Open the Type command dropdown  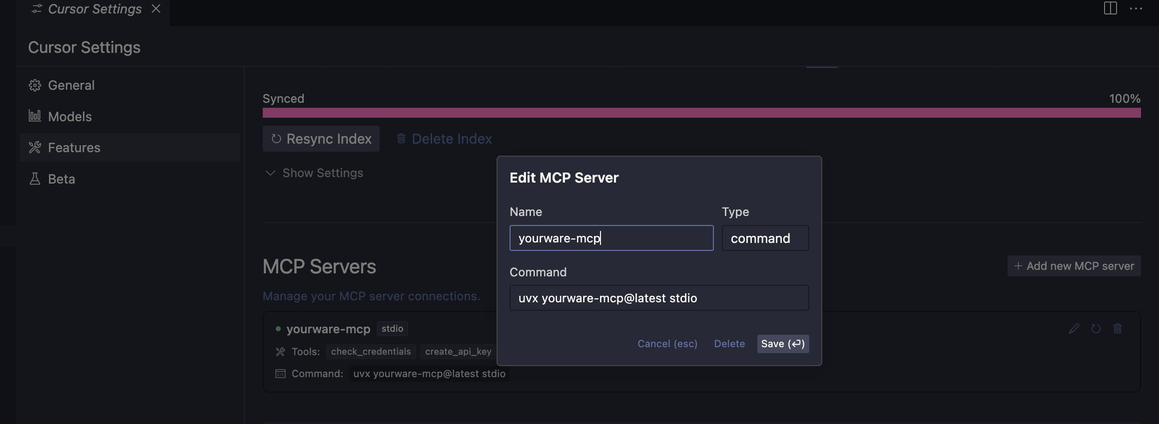(765, 238)
